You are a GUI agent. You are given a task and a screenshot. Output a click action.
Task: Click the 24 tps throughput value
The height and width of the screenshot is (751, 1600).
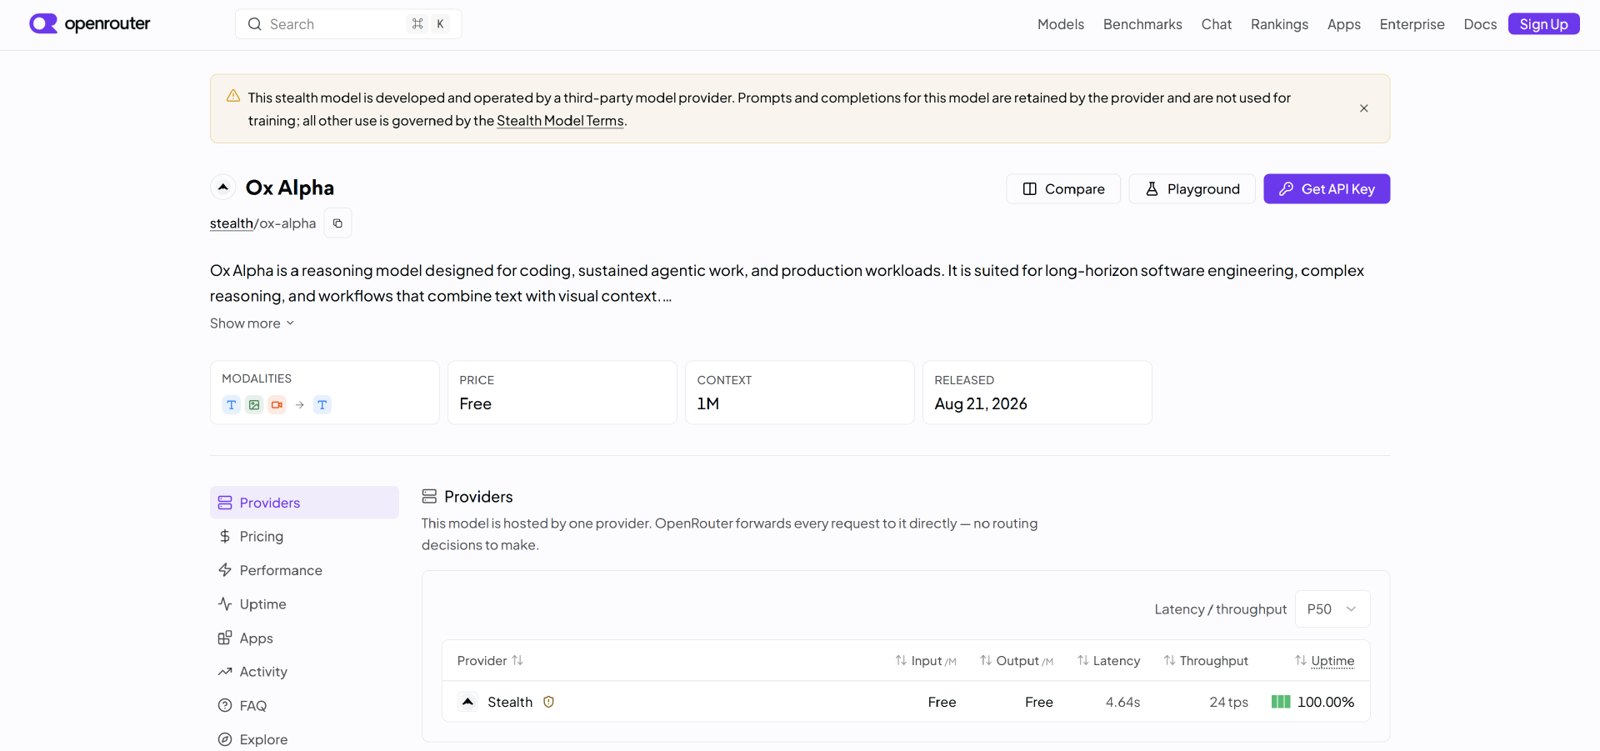(1228, 703)
